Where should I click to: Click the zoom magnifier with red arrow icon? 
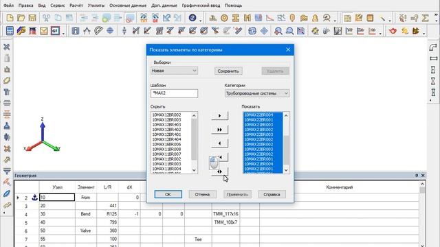pyautogui.click(x=278, y=30)
